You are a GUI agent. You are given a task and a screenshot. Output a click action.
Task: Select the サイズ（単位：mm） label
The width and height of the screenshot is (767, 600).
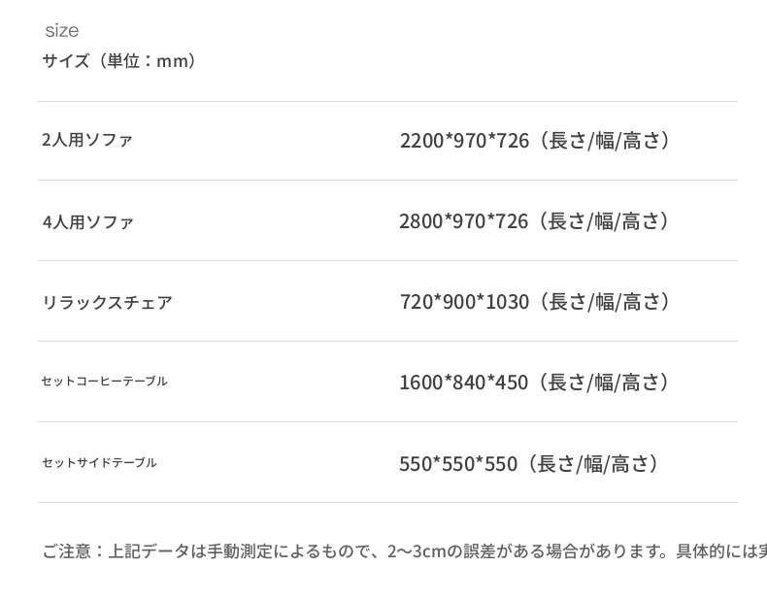119,61
